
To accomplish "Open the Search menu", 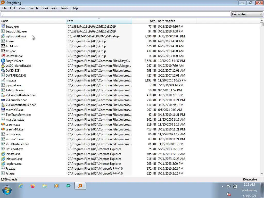I will tap(33, 8).
